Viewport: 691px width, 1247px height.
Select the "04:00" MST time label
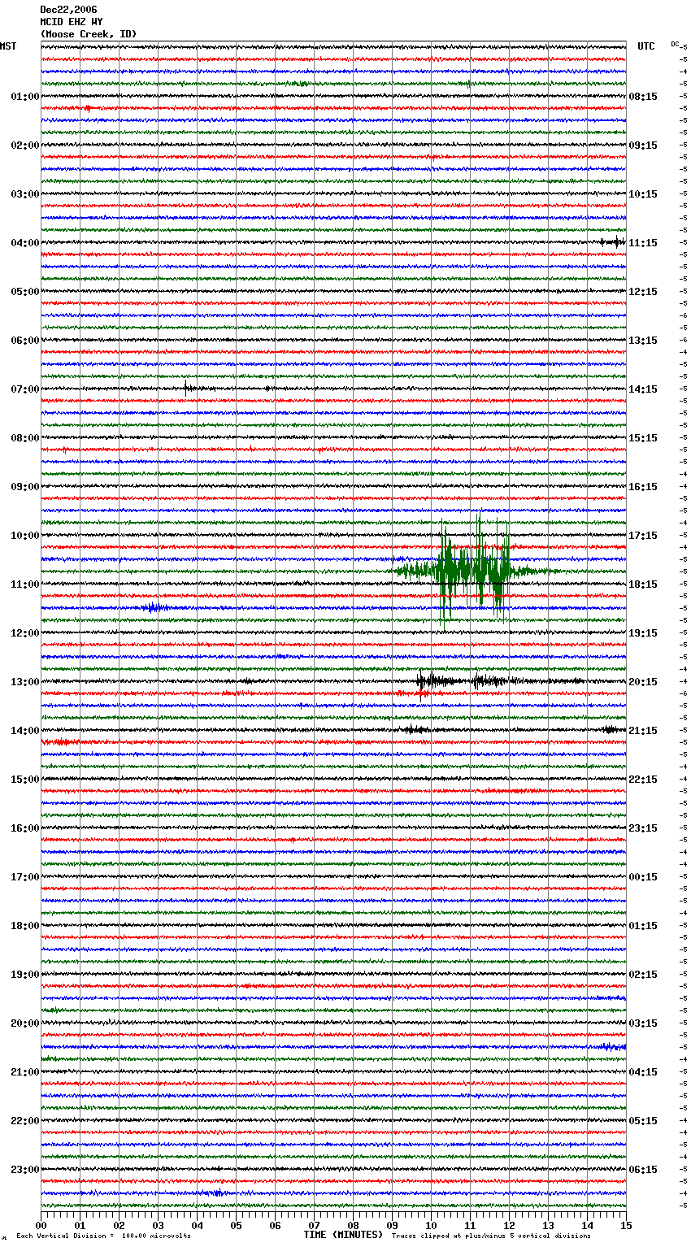point(24,243)
